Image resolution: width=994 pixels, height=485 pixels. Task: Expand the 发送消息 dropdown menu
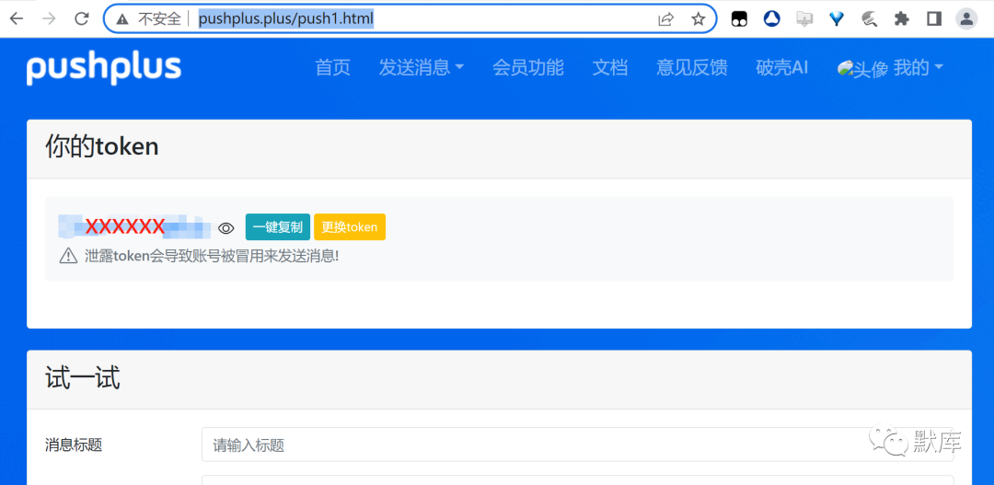(421, 67)
